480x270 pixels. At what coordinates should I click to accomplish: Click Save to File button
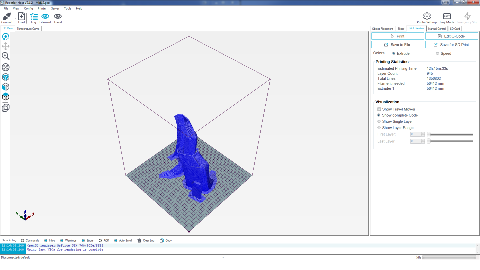(x=397, y=45)
